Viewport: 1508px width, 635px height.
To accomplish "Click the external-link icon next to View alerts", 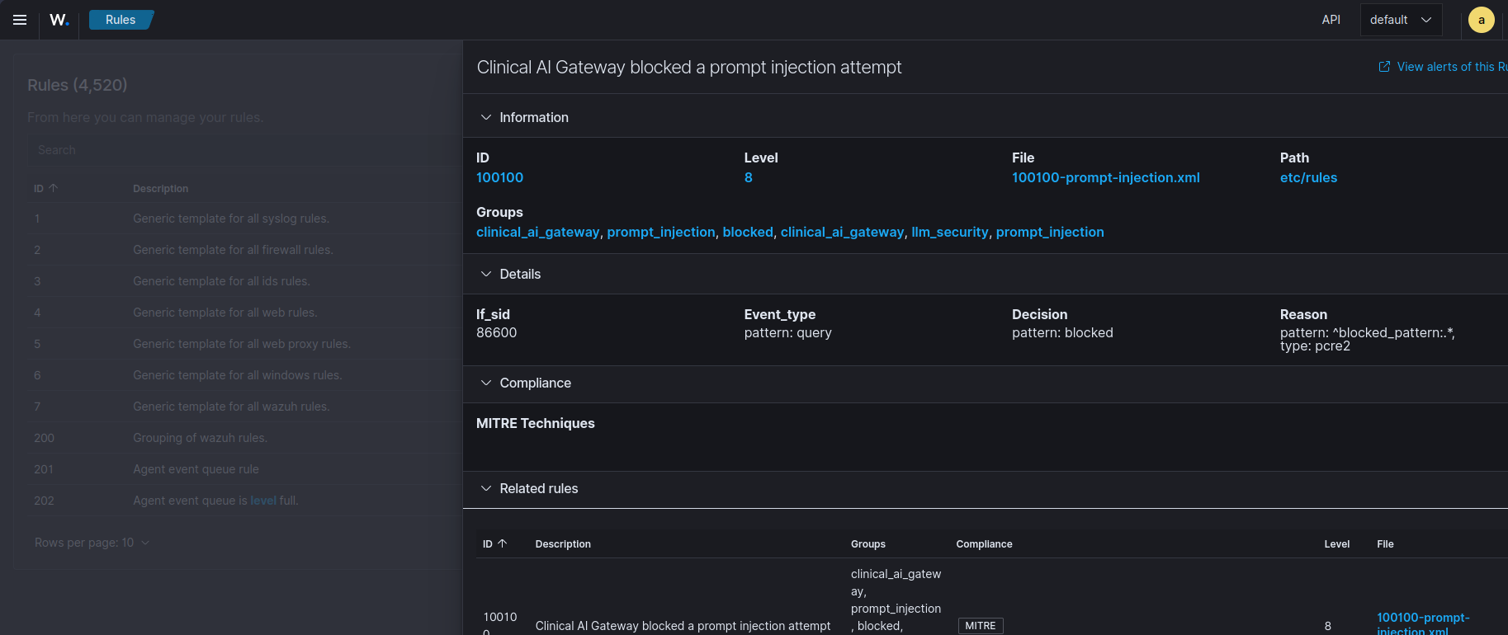I will pos(1384,67).
